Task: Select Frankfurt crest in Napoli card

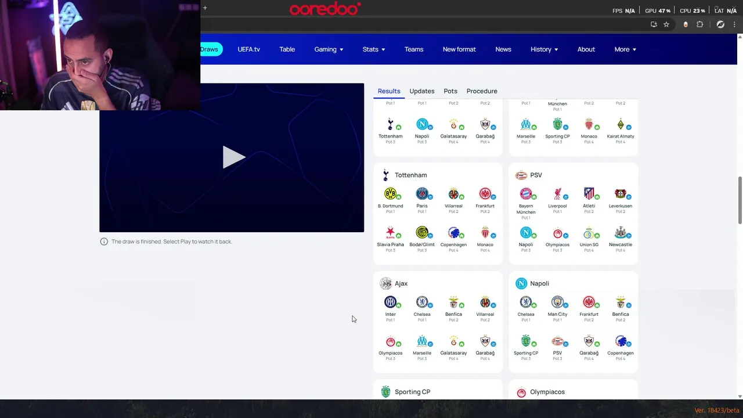Action: click(x=589, y=302)
